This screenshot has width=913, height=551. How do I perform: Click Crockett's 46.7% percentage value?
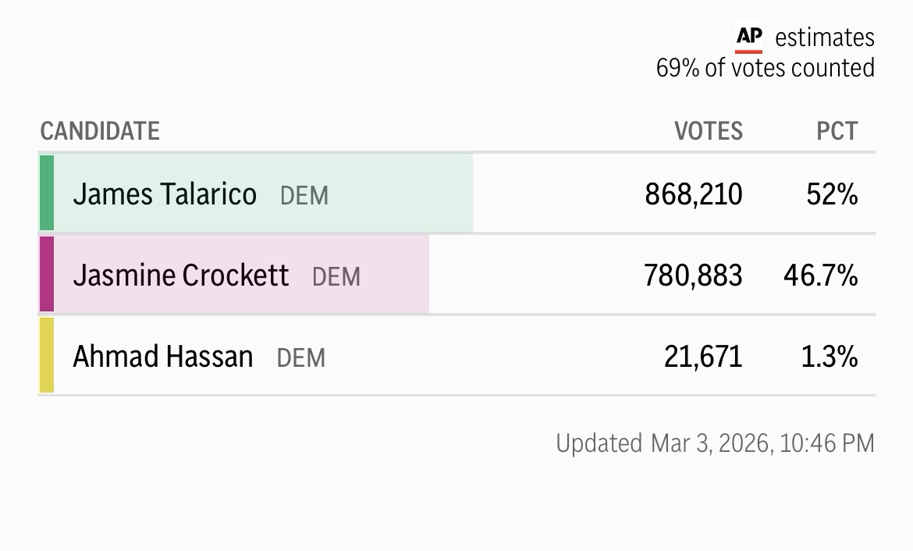(x=821, y=275)
